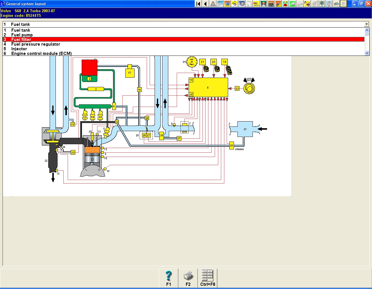Image resolution: width=372 pixels, height=289 pixels.
Task: Click the 'General system layout' window title
Action: click(26, 4)
